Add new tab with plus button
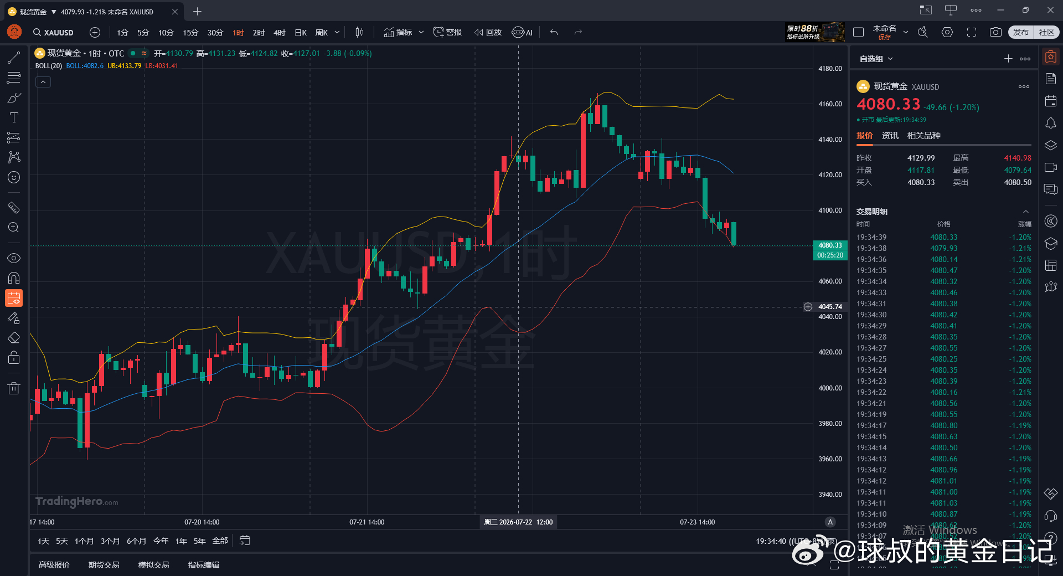This screenshot has width=1063, height=576. pos(197,11)
